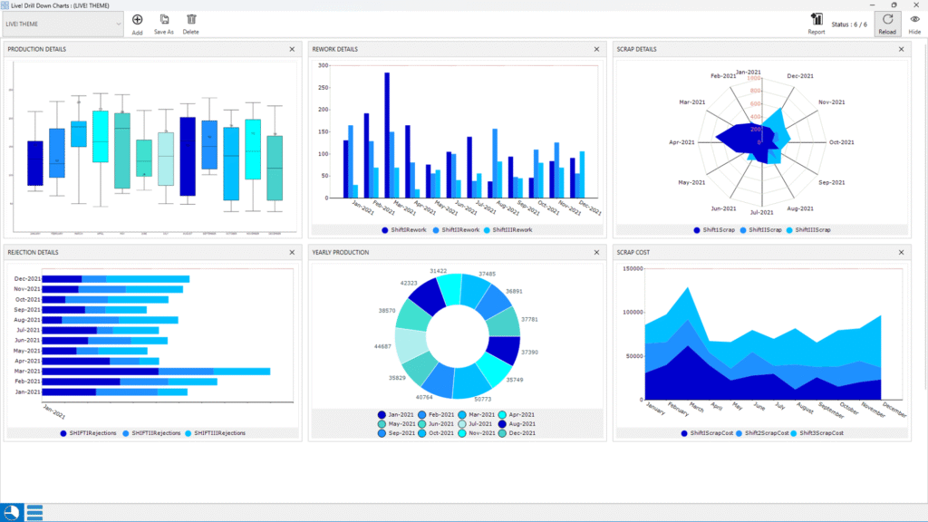Open the LIVE! THEME dropdown
Image resolution: width=928 pixels, height=522 pixels.
tap(63, 24)
